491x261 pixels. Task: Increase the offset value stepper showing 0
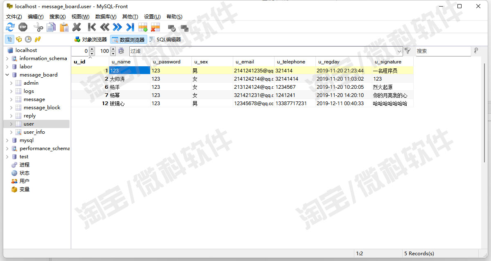point(92,49)
